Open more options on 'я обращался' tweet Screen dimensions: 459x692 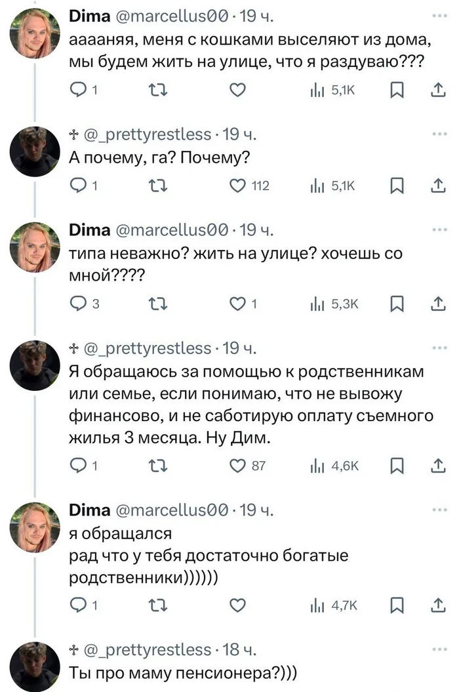point(438,509)
